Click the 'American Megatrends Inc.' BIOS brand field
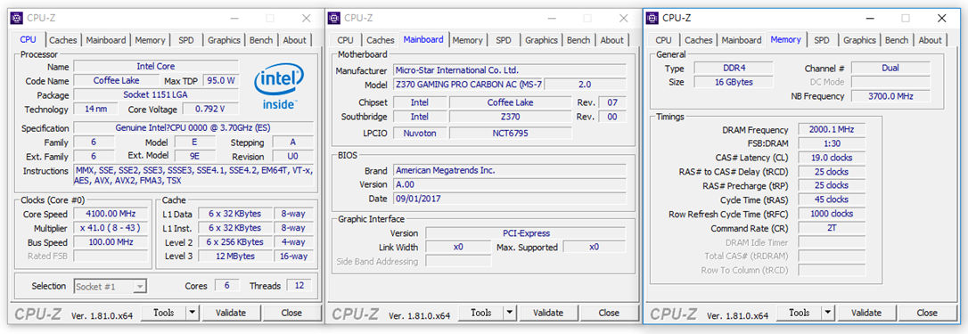 click(x=509, y=170)
